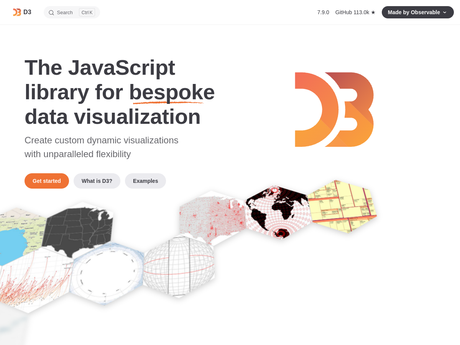The height and width of the screenshot is (345, 460).
Task: Click the text Create custom dynamic visualizations
Action: coord(102,140)
